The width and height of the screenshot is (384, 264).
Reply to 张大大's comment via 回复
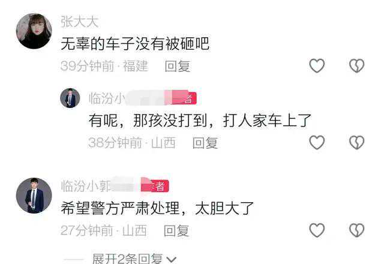click(178, 66)
